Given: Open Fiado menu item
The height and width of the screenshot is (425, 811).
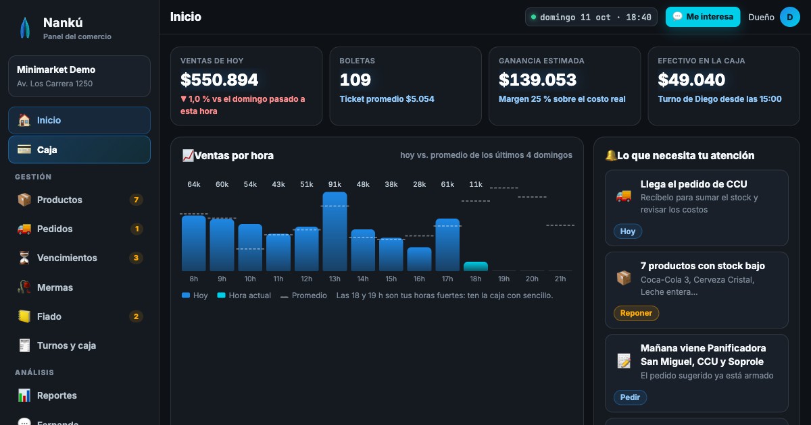Looking at the screenshot, I should (79, 316).
